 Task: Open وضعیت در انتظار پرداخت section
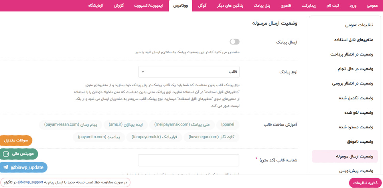pos(345,54)
